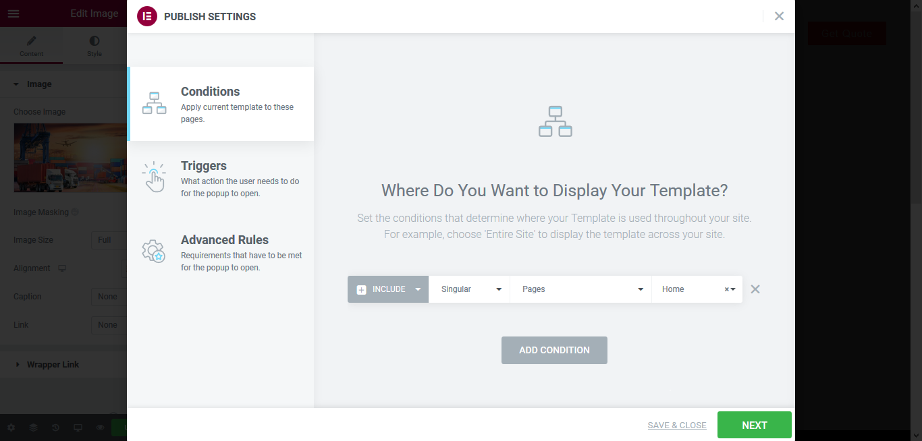The width and height of the screenshot is (922, 441).
Task: Open the Triggers tab
Action: [x=221, y=178]
